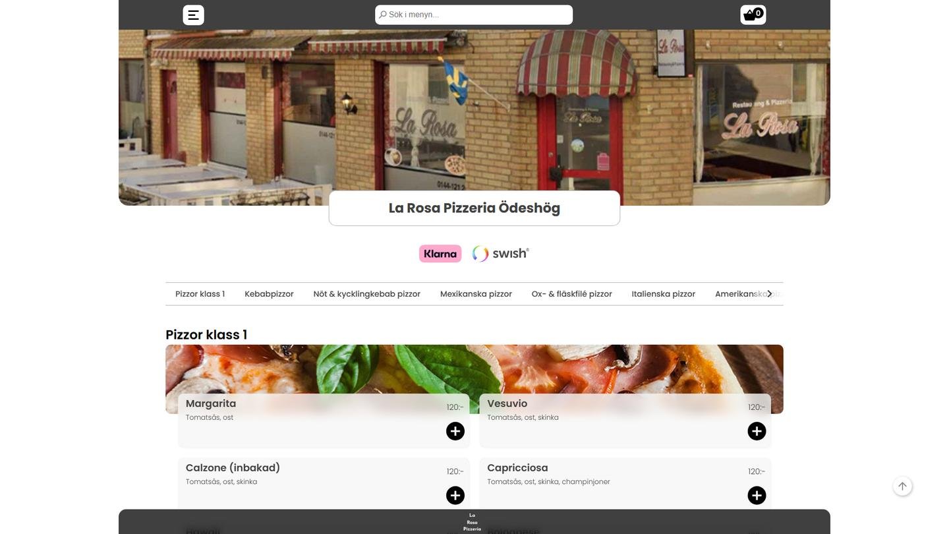Add Margarita pizza with plus icon

(x=455, y=431)
